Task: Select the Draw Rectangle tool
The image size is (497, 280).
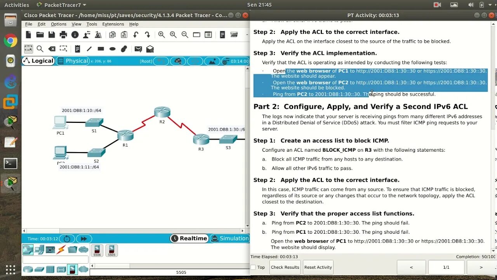Action: pyautogui.click(x=101, y=49)
